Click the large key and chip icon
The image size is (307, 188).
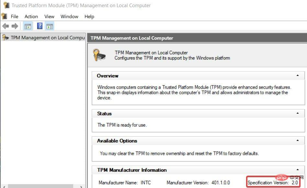coord(99,55)
